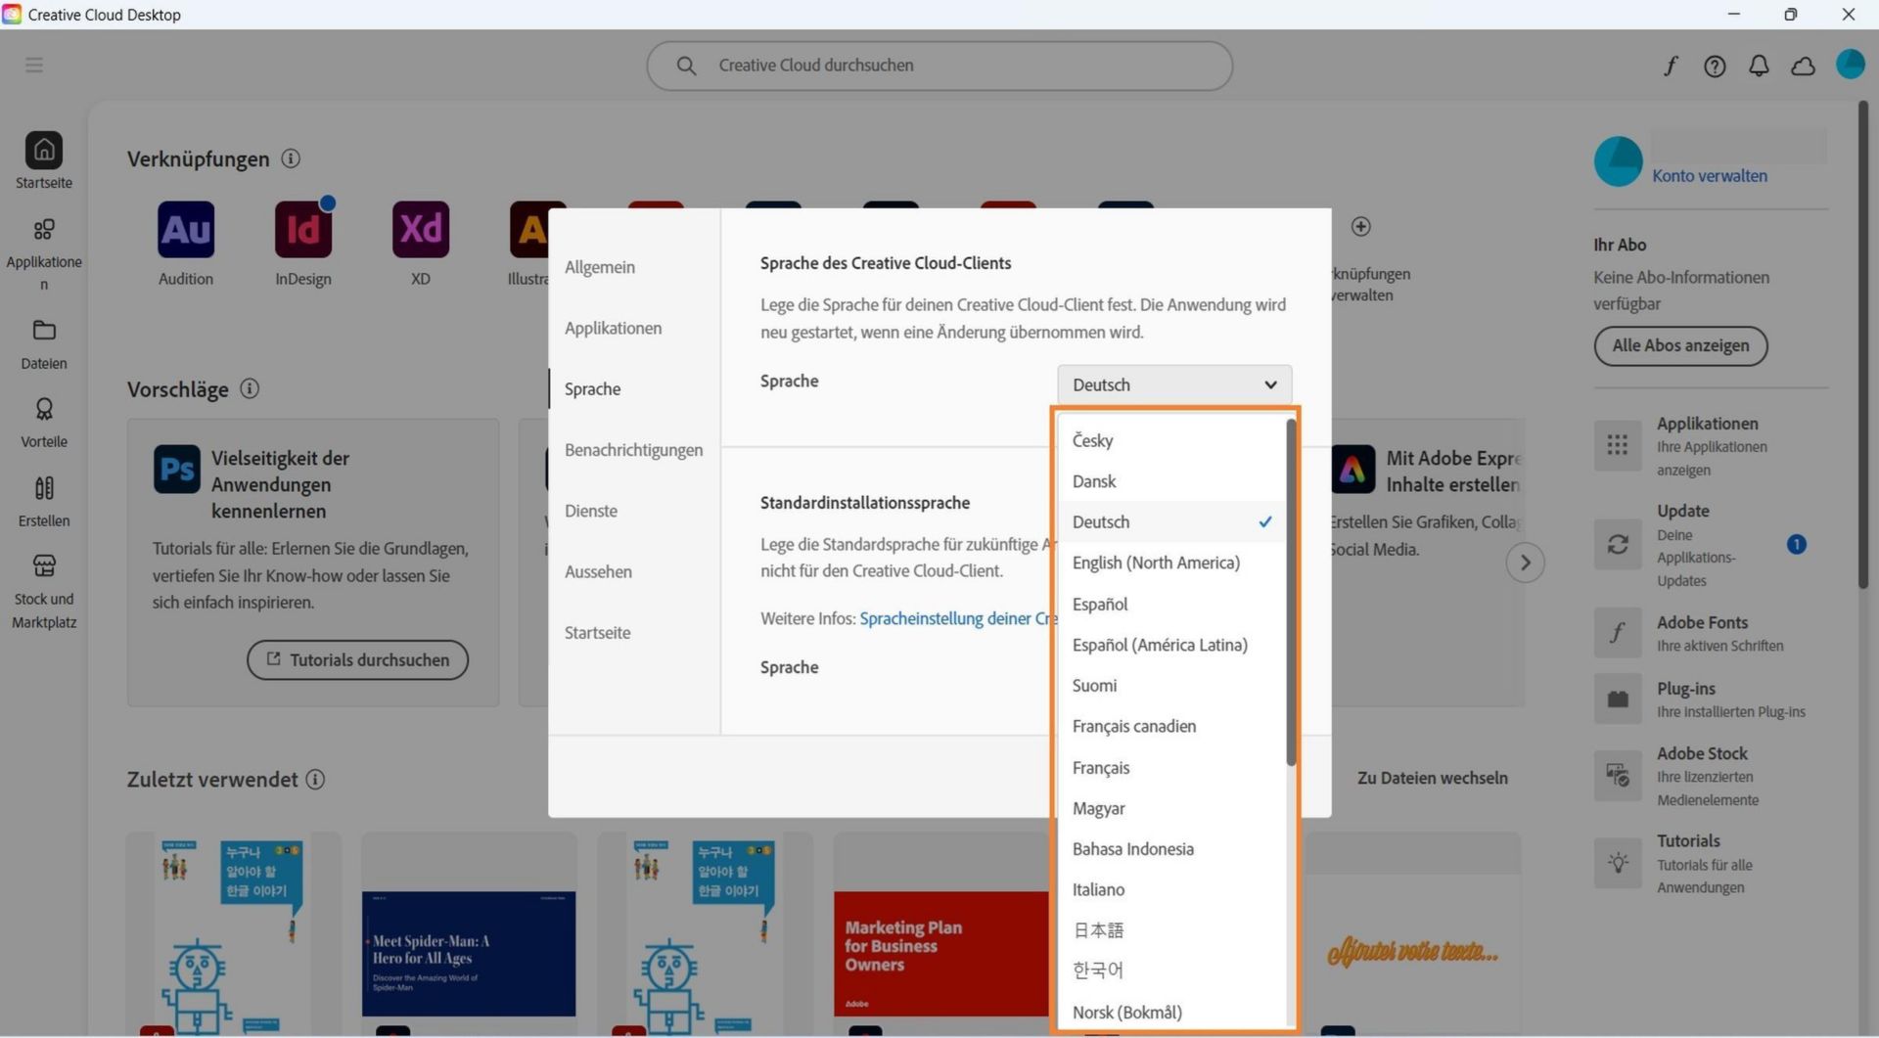Image resolution: width=1879 pixels, height=1038 pixels.
Task: Choose 日本語 language option
Action: coord(1172,930)
